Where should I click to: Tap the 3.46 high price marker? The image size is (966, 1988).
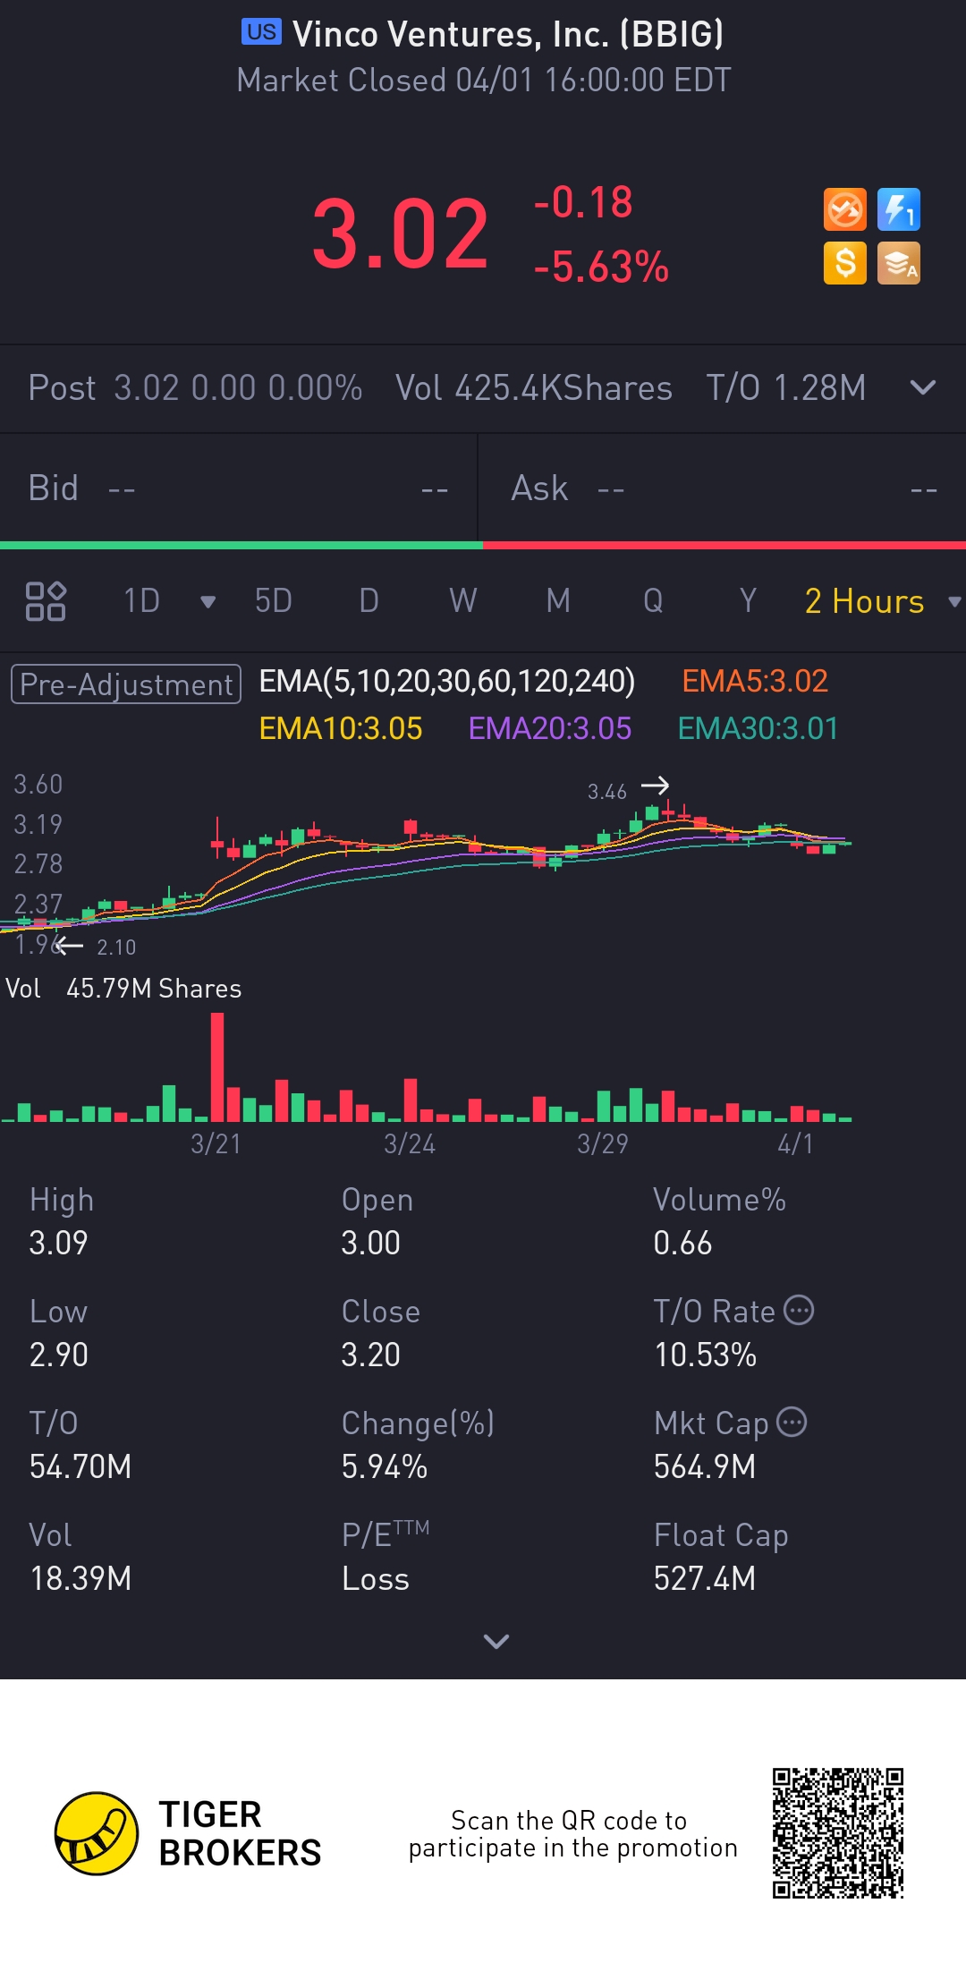[607, 792]
